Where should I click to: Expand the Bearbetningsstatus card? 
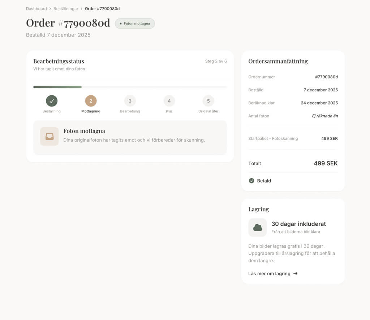click(x=59, y=61)
